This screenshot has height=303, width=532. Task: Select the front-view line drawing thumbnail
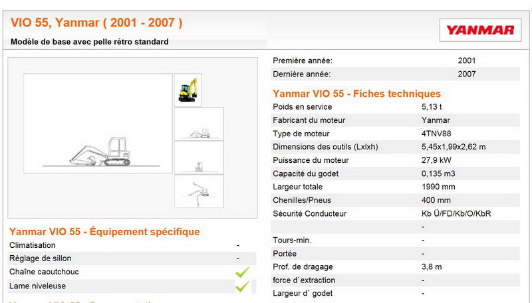click(198, 157)
